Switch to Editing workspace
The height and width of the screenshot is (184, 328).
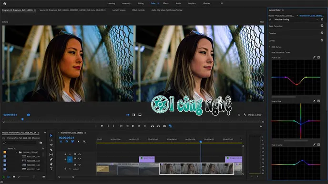[x=141, y=3]
